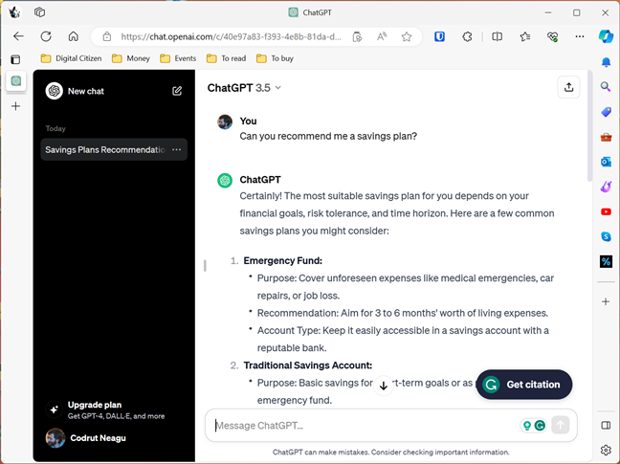Open options for Savings Plans chat
The height and width of the screenshot is (464, 620).
177,150
